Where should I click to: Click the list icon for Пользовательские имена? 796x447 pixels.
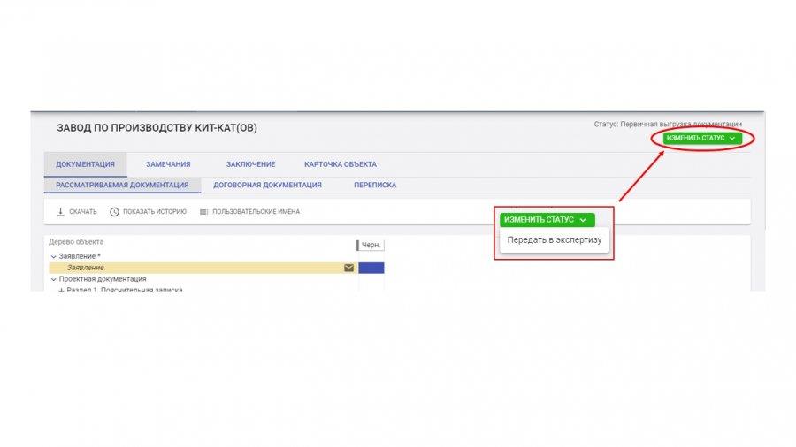click(x=203, y=212)
